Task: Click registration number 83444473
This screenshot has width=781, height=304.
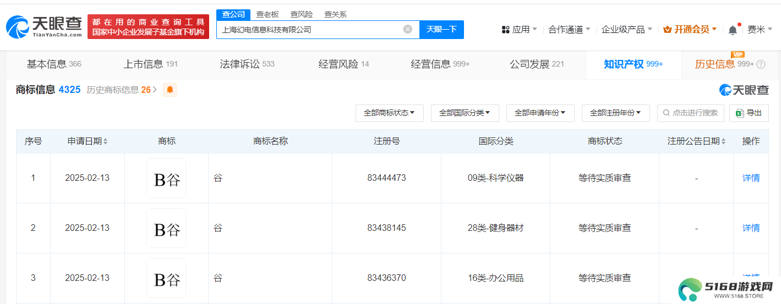Action: [386, 178]
